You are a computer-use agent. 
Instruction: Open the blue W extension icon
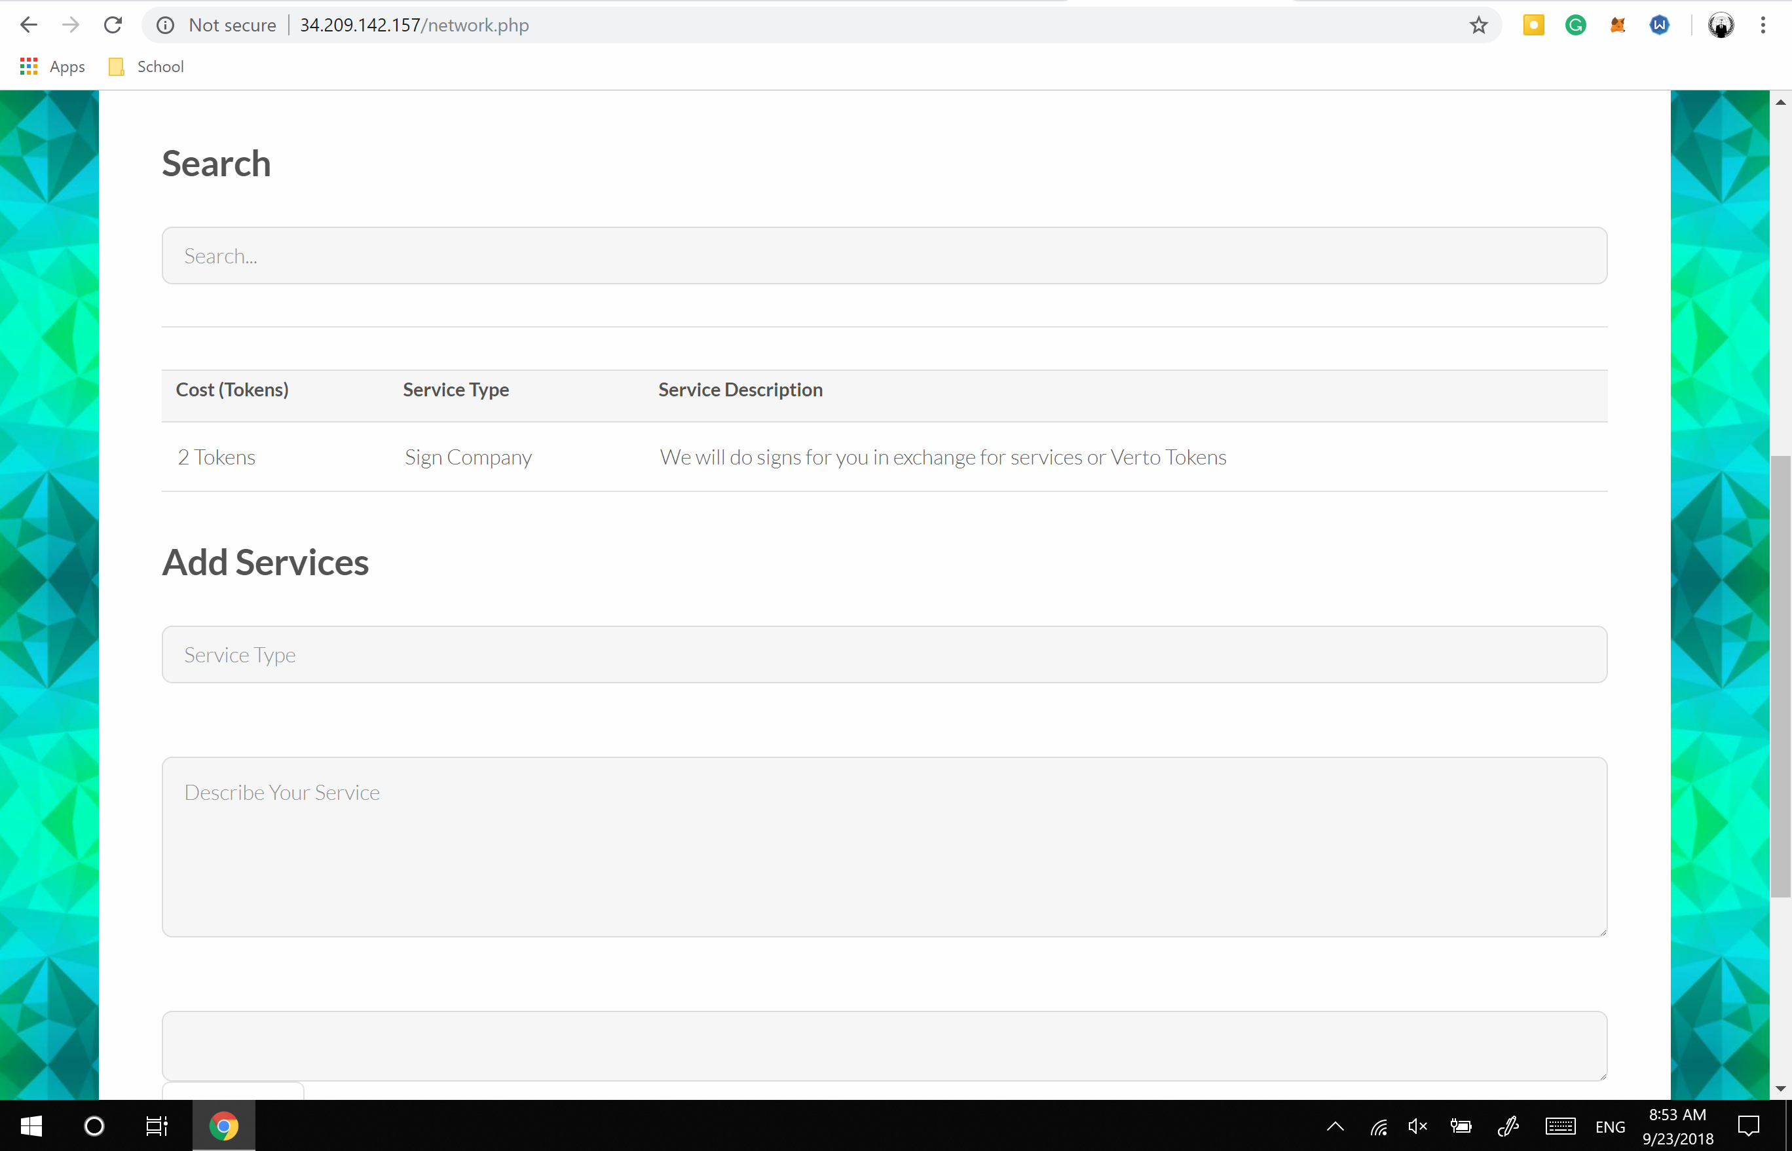click(x=1659, y=26)
